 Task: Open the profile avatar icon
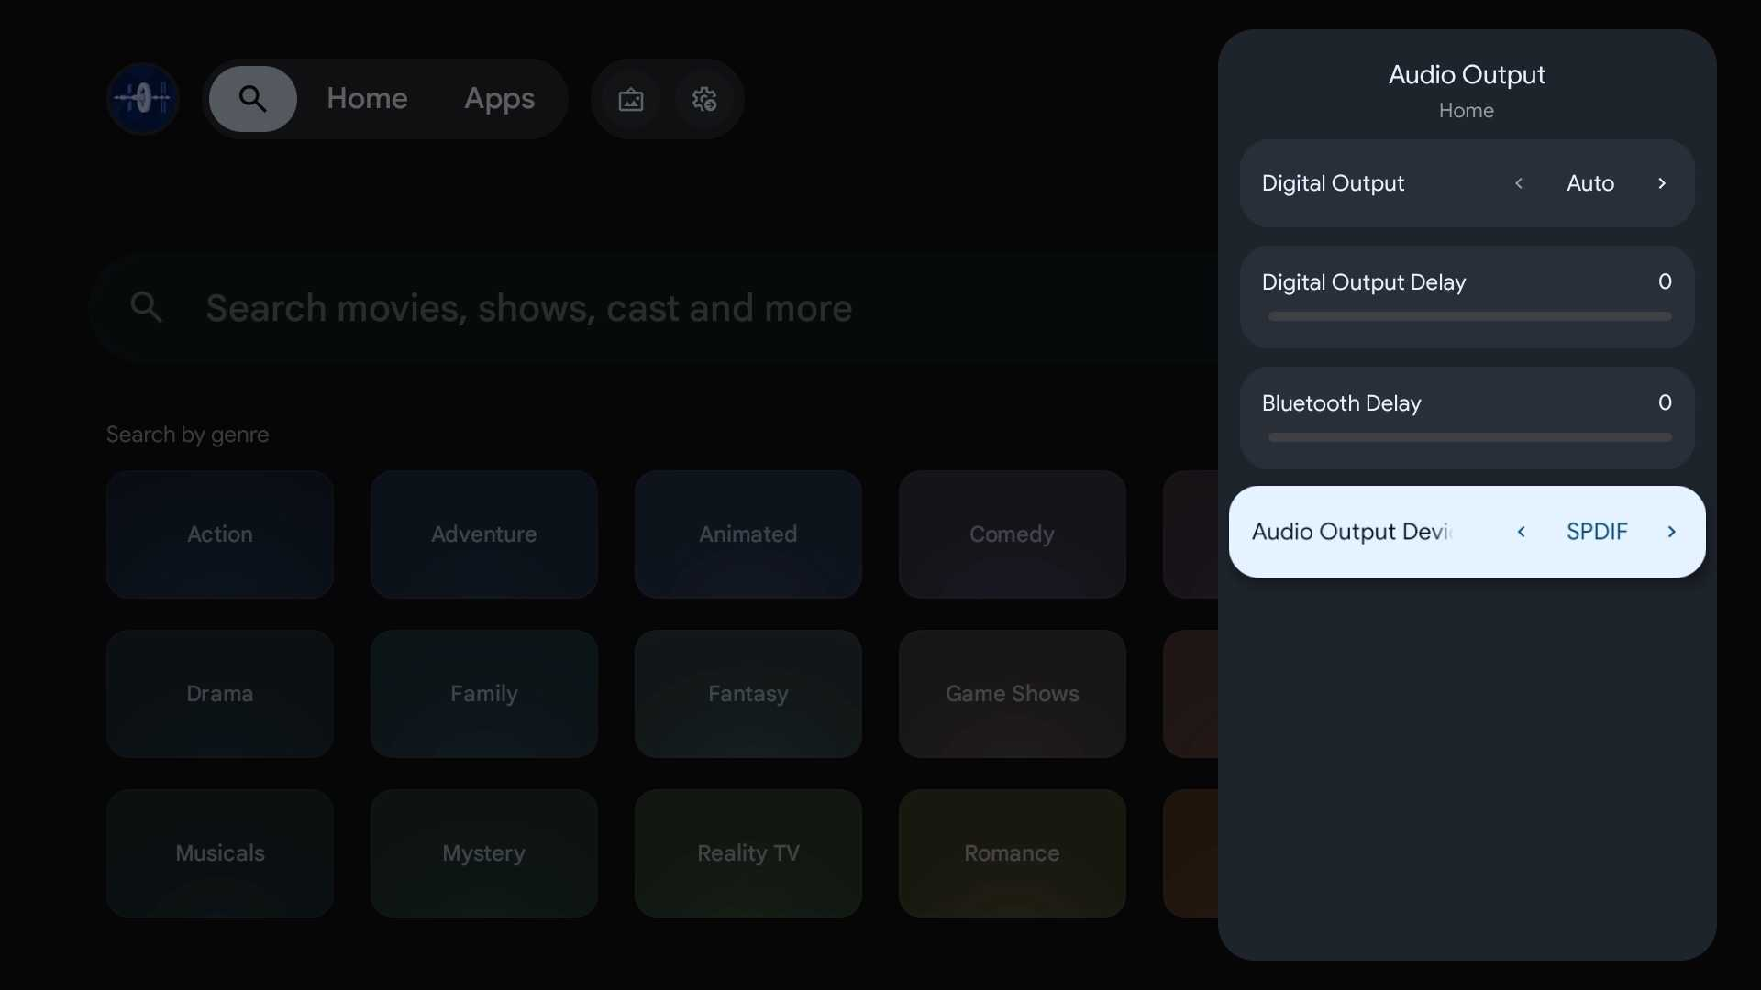[x=142, y=98]
